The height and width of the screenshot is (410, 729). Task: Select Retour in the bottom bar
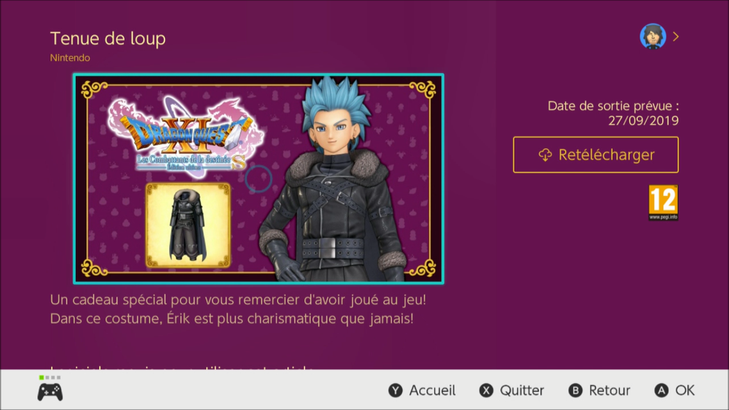pyautogui.click(x=609, y=391)
